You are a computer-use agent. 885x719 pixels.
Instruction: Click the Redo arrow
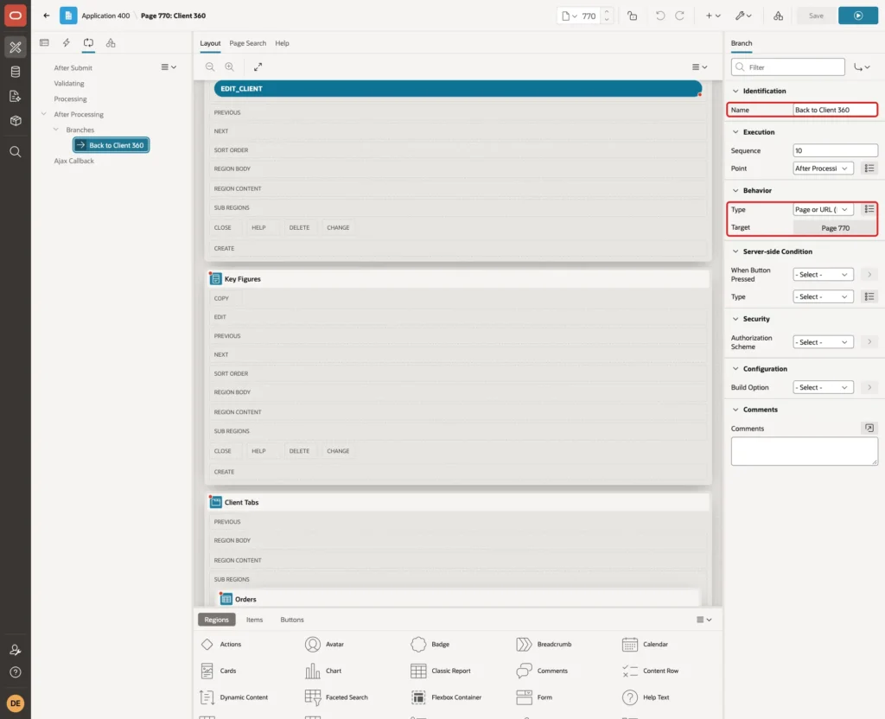679,16
